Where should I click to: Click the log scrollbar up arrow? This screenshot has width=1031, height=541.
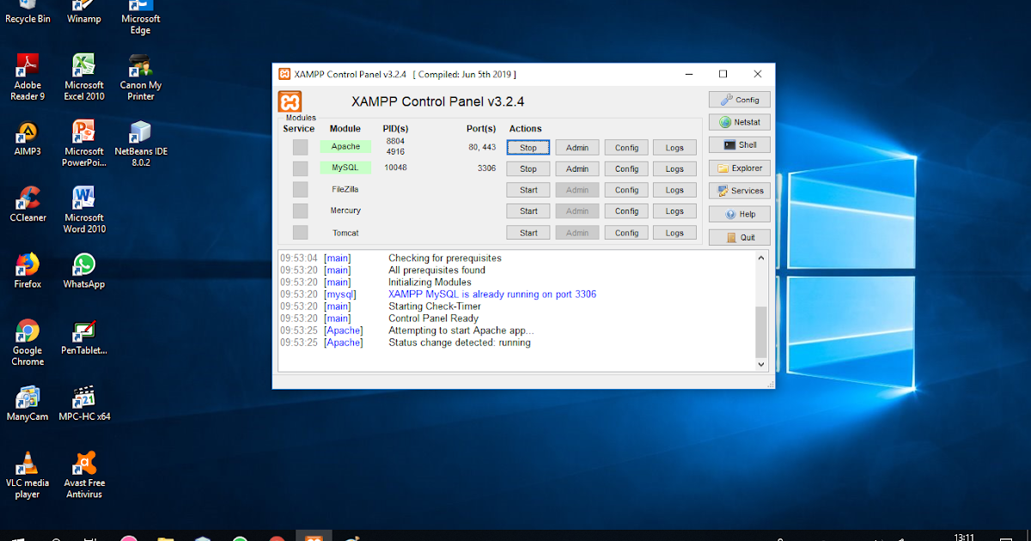[x=760, y=258]
